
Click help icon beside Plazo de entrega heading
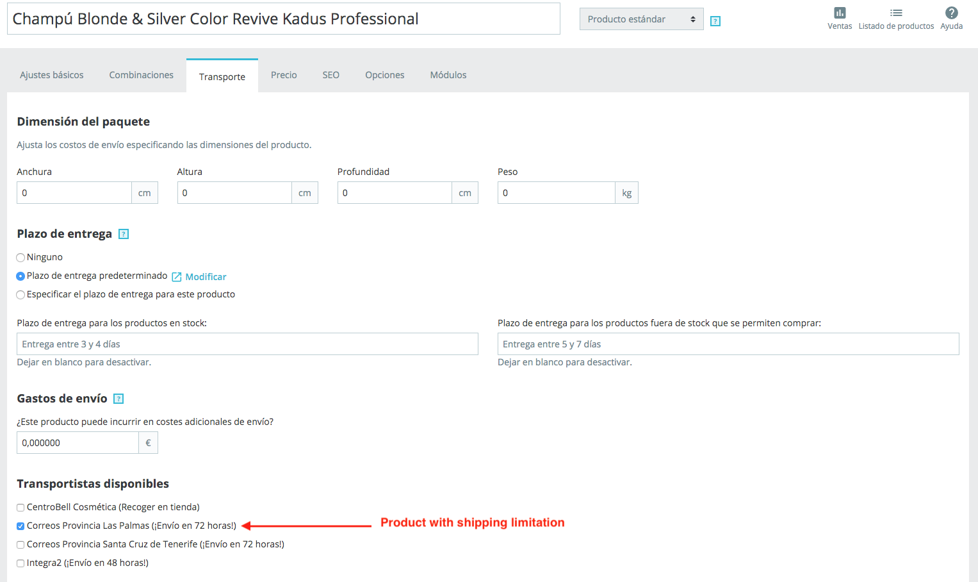click(124, 234)
